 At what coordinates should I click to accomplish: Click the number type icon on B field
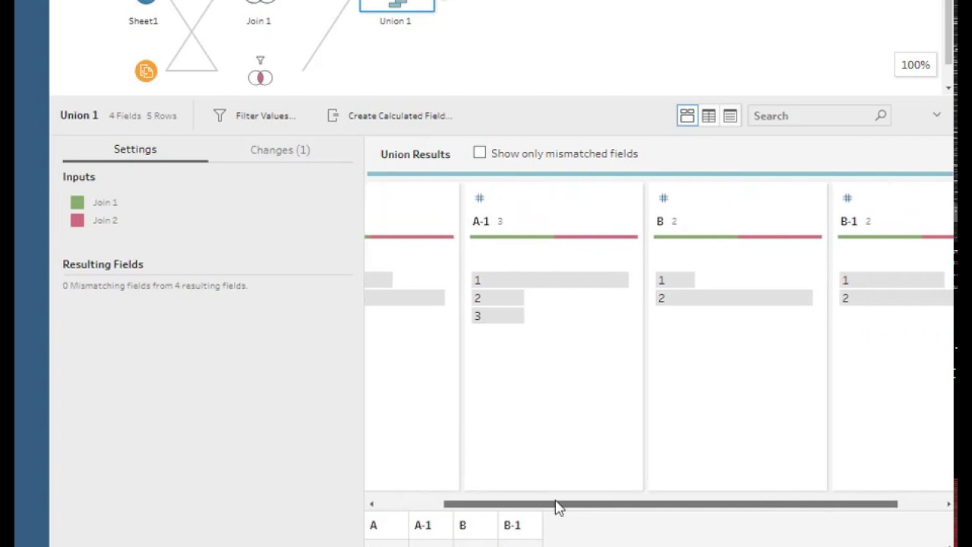663,198
